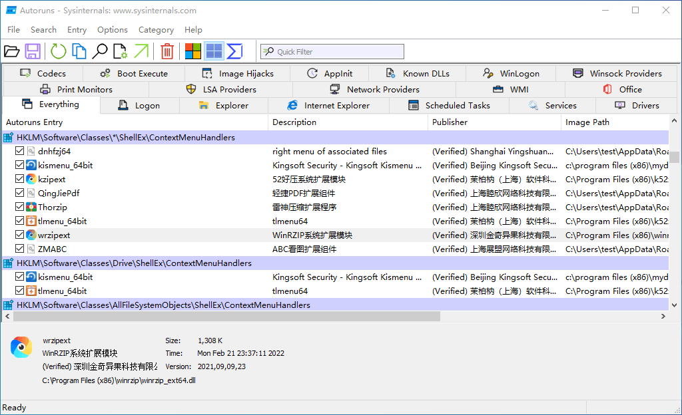The image size is (682, 415).
Task: Click the "雷神压缩扩展程序" description cell
Action: [304, 207]
